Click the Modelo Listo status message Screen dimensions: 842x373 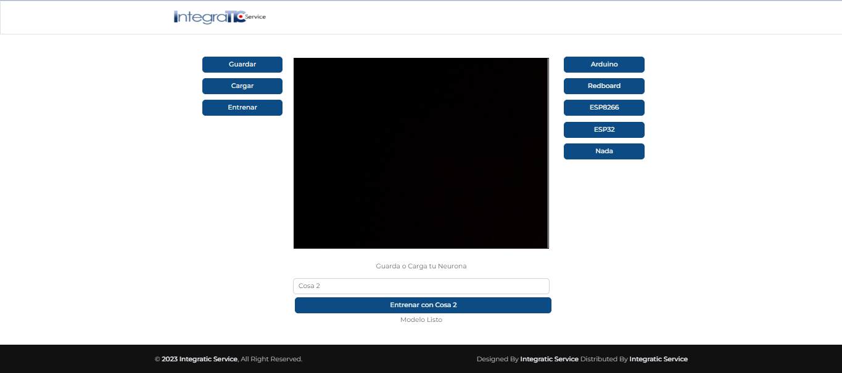pyautogui.click(x=421, y=320)
